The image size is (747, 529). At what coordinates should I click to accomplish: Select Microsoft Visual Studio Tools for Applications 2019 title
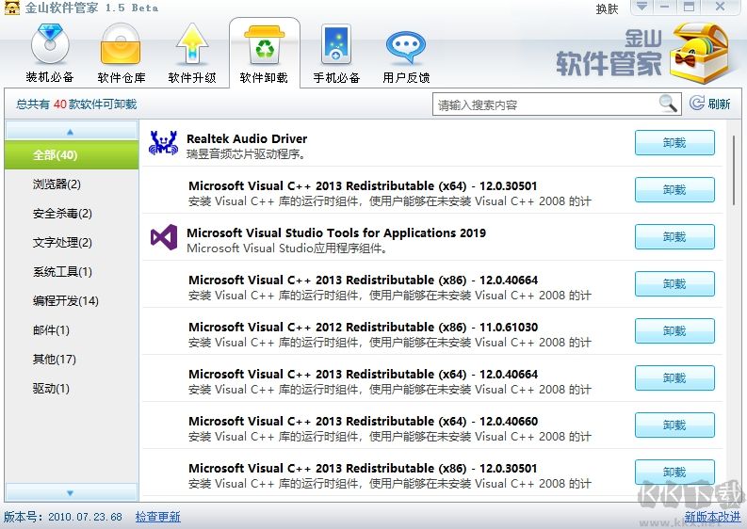coord(336,232)
